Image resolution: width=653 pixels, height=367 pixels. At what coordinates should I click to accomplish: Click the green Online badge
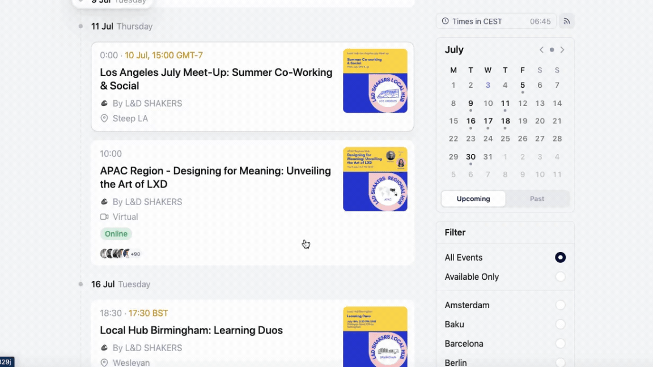pyautogui.click(x=116, y=234)
